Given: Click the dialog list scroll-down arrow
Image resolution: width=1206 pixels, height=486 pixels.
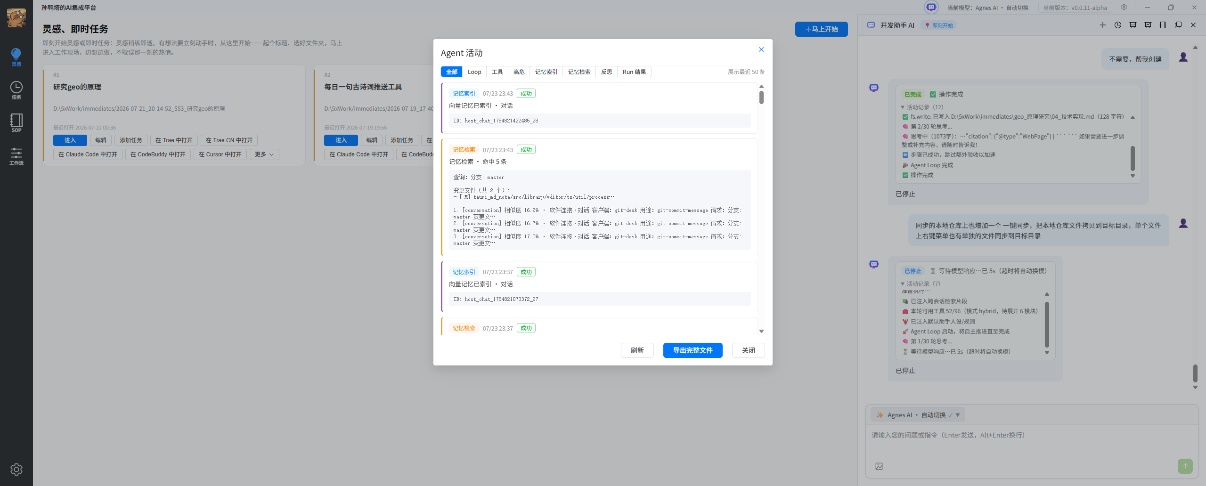Looking at the screenshot, I should coord(761,332).
